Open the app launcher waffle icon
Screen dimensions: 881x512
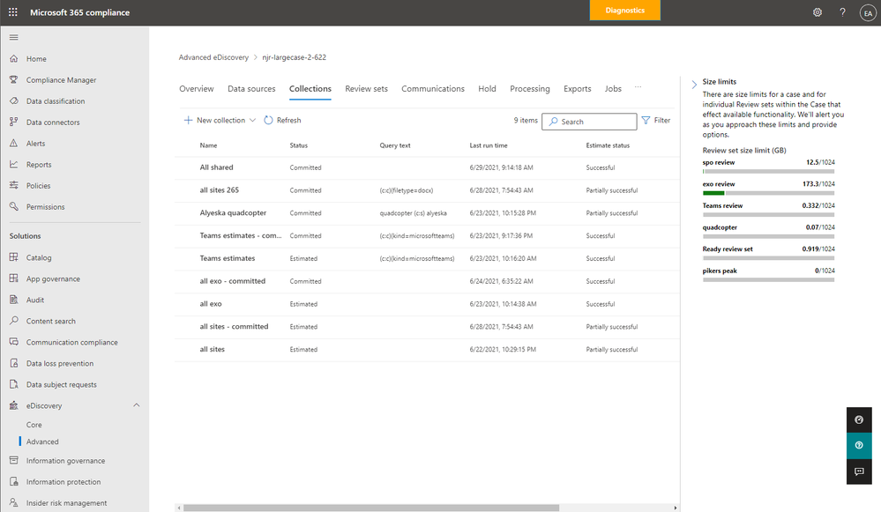pyautogui.click(x=13, y=11)
